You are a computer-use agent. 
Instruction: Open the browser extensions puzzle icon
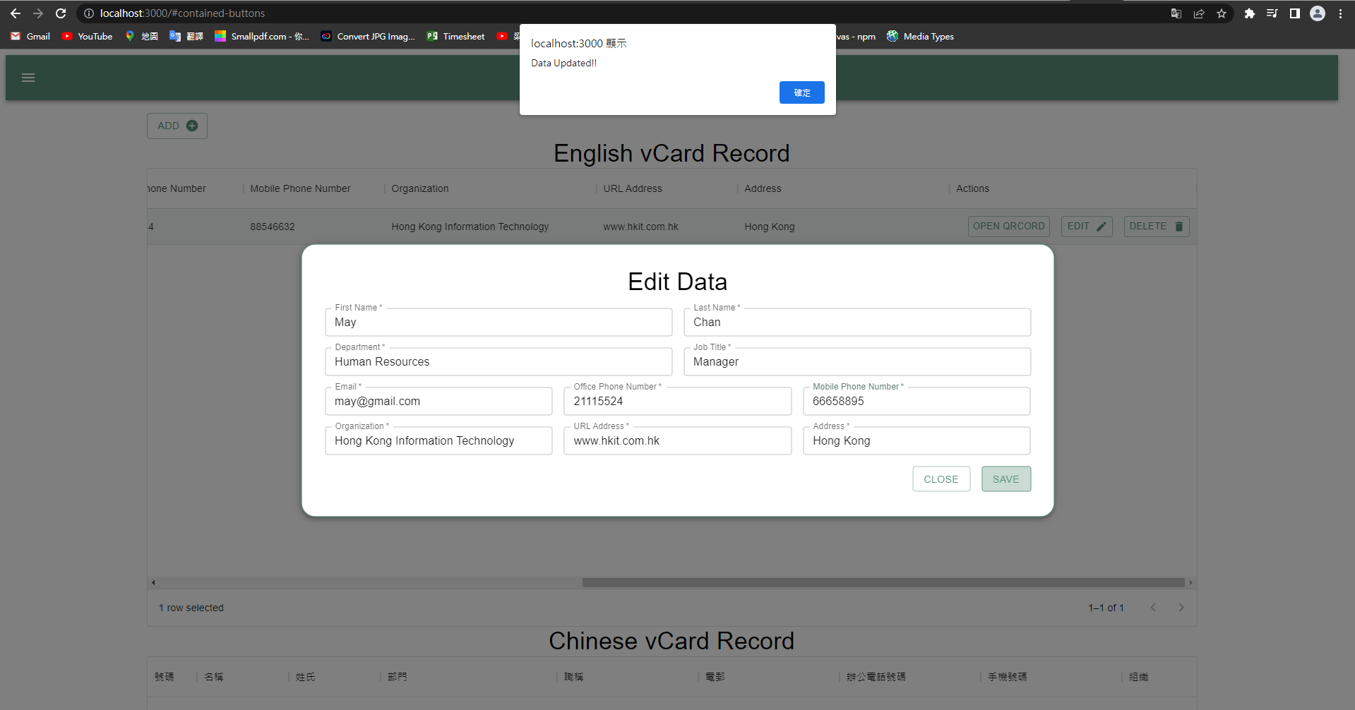point(1250,13)
